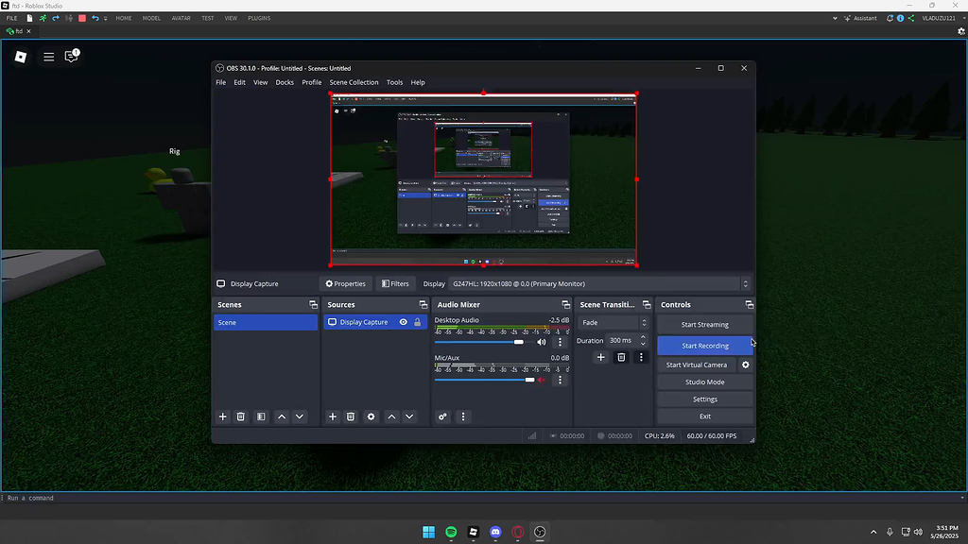Unmute Mic/Aux red speaker icon
The width and height of the screenshot is (968, 544).
(542, 380)
